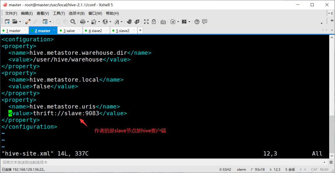Open the 窗口(W) menu
The width and height of the screenshot is (335, 173).
point(95,13)
